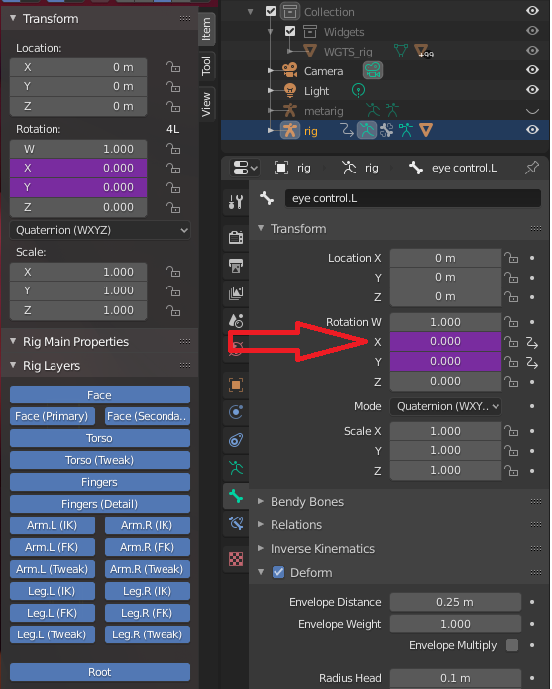
Task: Expand the Inverse Kinematics panel
Action: click(261, 548)
